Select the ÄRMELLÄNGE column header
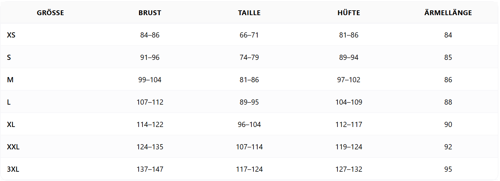Screen dimensions: 500x181 (x=448, y=13)
